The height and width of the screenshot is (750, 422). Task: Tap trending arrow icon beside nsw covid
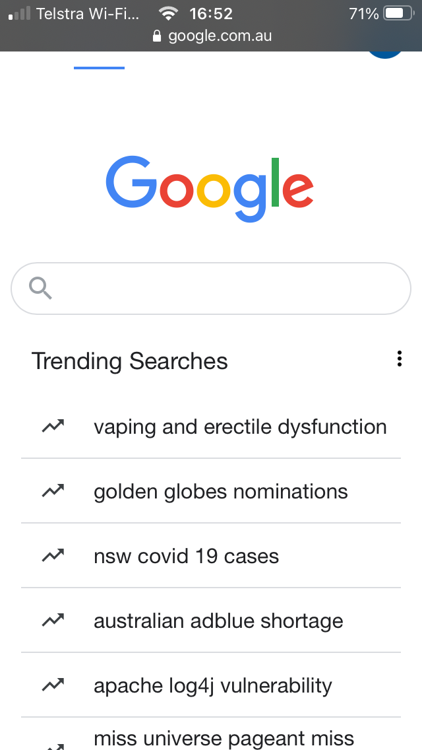click(x=53, y=555)
